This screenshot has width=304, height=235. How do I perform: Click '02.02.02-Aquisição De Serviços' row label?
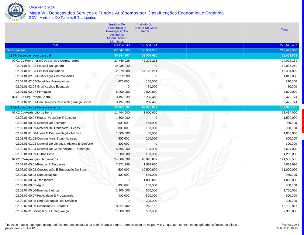tap(35, 159)
